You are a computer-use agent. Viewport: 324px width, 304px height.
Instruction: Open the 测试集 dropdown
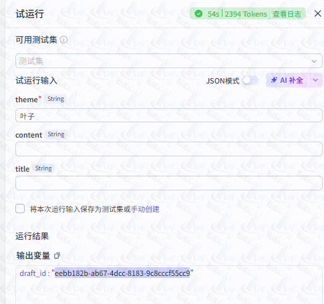(x=169, y=61)
